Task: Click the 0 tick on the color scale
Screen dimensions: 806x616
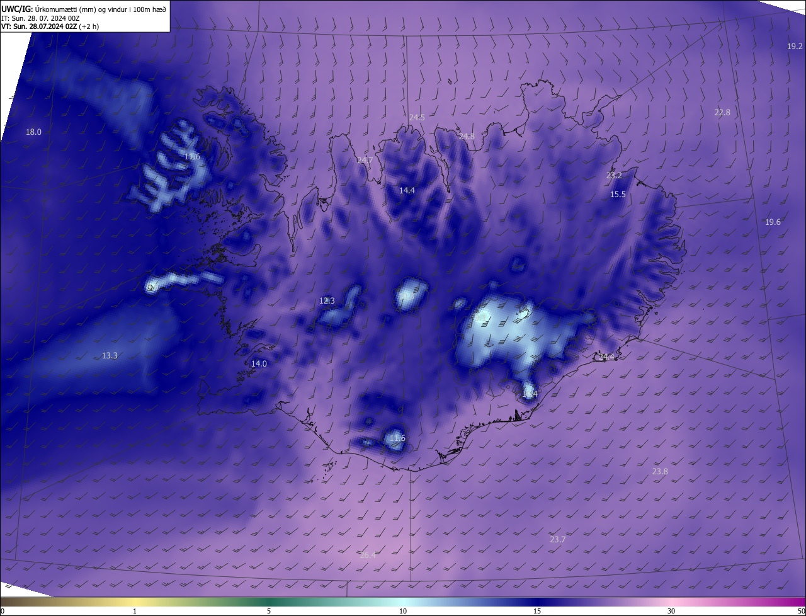Action: (3, 612)
